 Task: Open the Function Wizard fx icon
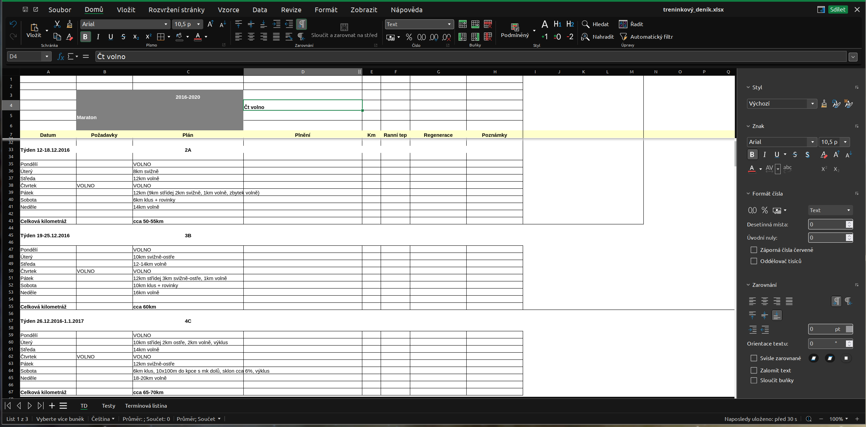(x=60, y=57)
